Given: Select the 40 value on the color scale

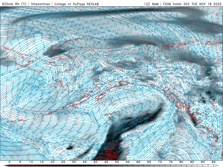Looking at the screenshot, I should [x=95, y=162].
